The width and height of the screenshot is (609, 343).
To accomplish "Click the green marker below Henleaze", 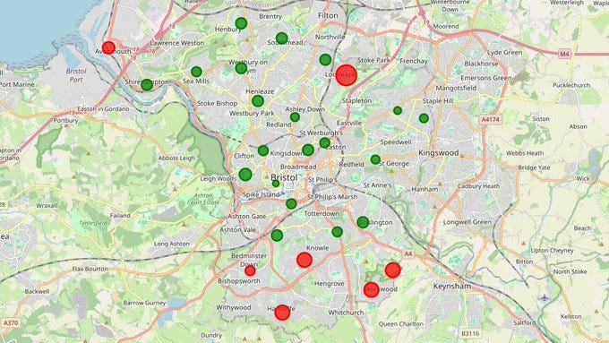I will pos(258,101).
